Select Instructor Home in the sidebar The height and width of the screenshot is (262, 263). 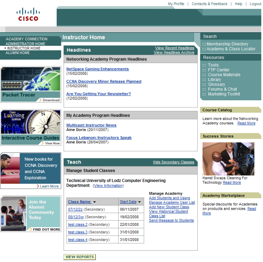click(24, 48)
